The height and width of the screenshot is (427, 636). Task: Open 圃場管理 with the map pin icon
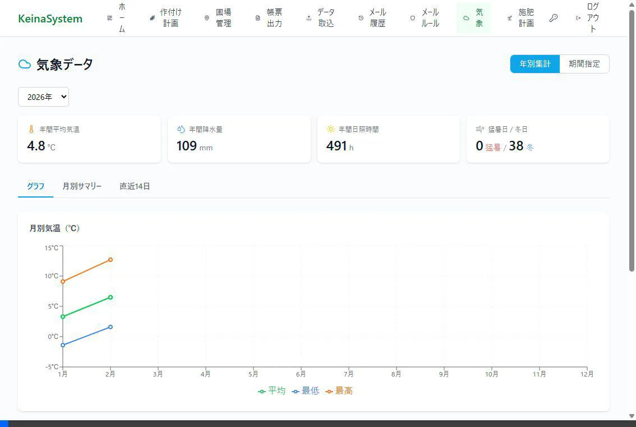click(x=218, y=18)
